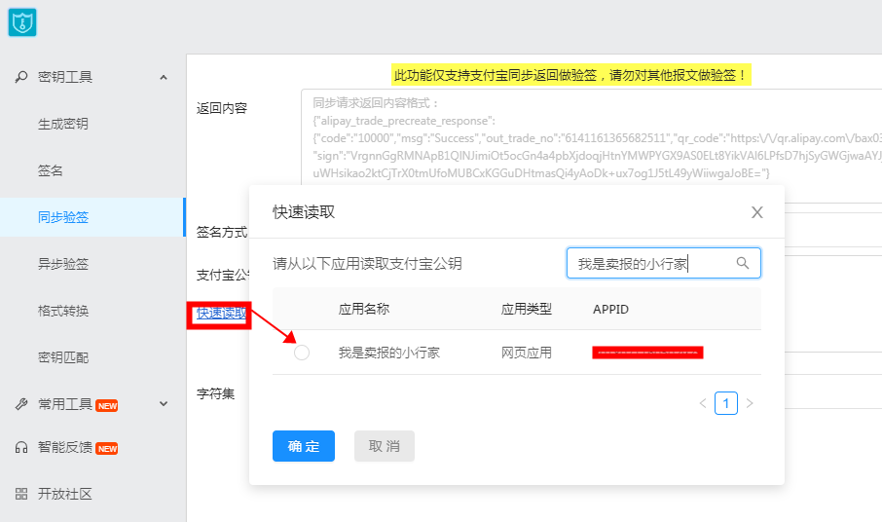Select the radio button for 我是卖报的小行家
Image resolution: width=882 pixels, height=522 pixels.
(x=302, y=353)
